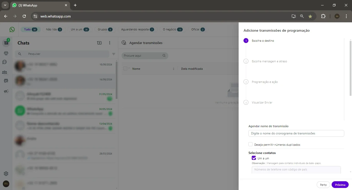
Task: Click the chat list scrollbar
Action: 117,80
